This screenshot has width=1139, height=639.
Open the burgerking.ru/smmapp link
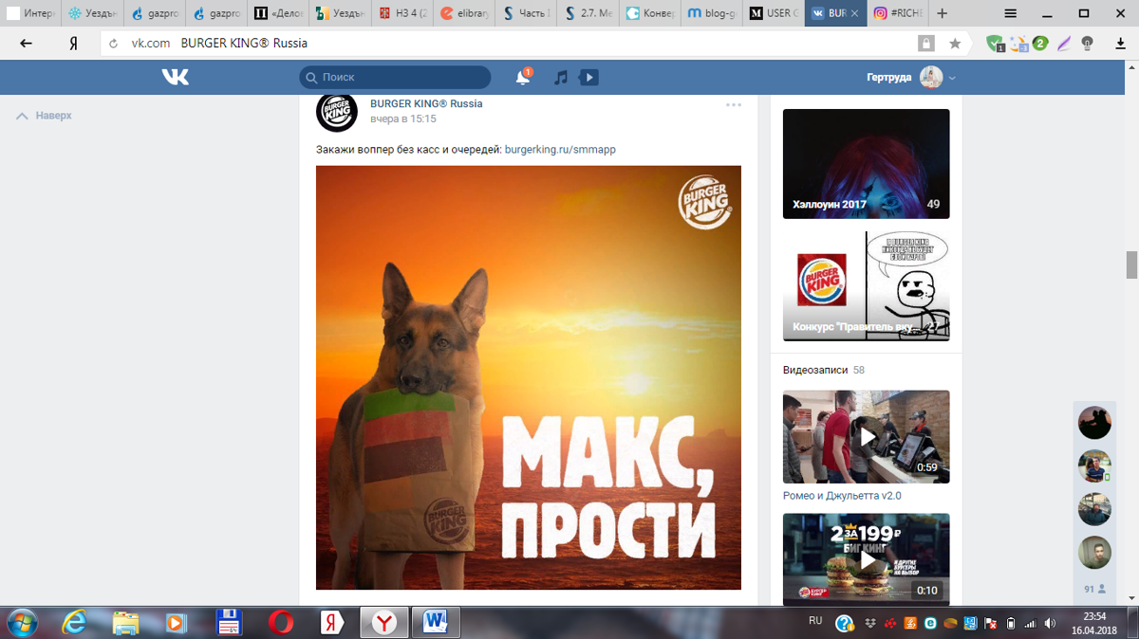(x=560, y=150)
